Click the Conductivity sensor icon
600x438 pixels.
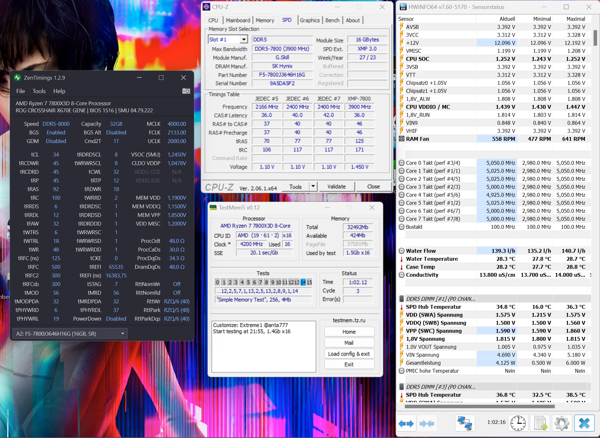pos(402,275)
